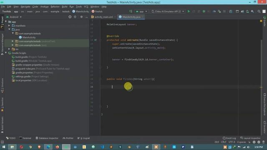Open Build Variants side tab
Image resolution: width=267 pixels, height=150 pixels.
(2, 125)
